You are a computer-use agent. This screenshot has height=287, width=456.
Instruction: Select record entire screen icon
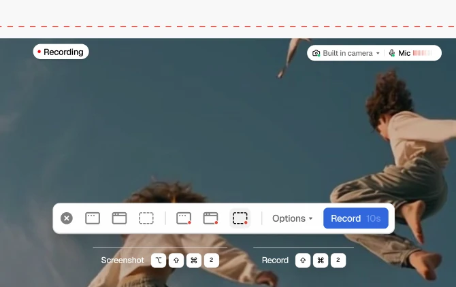[184, 218]
